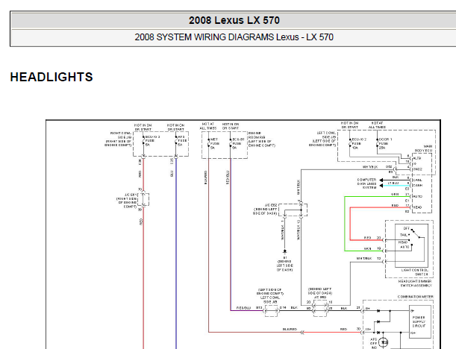
Task: Click the LT BLU wire label
Action: tap(393, 183)
